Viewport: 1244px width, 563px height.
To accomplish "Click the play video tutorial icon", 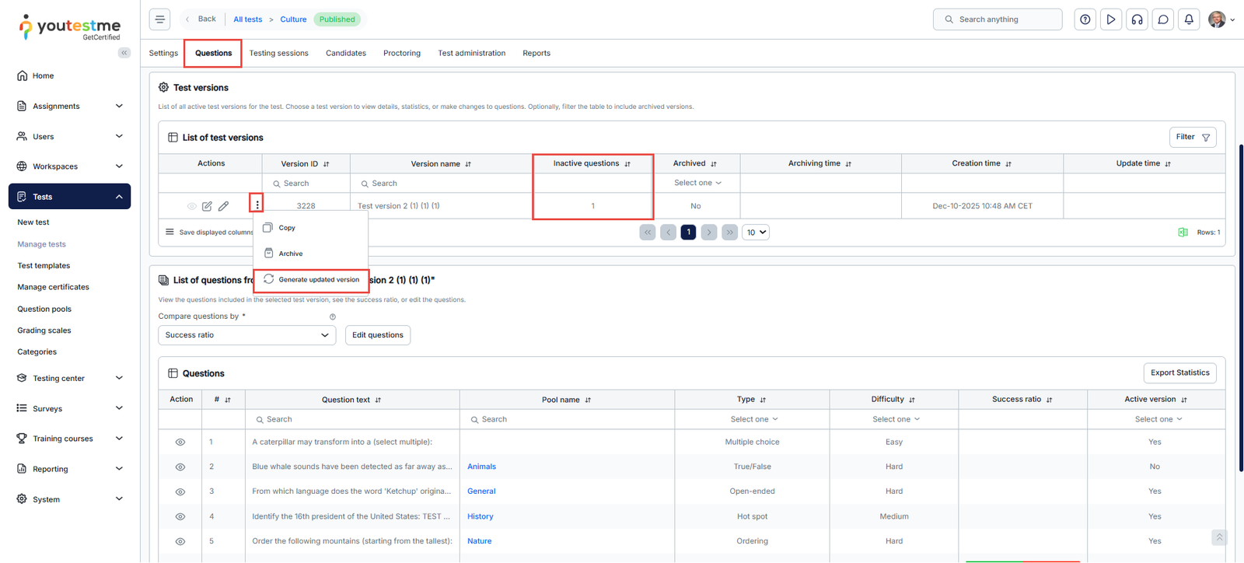I will coord(1111,19).
